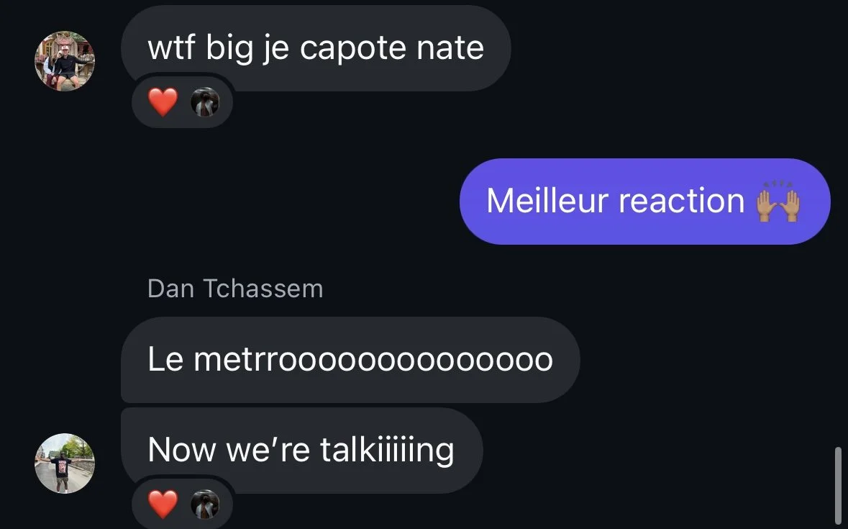The image size is (848, 529).
Task: Click heart reaction under 'Now we're talkiiiiing'
Action: tap(163, 504)
